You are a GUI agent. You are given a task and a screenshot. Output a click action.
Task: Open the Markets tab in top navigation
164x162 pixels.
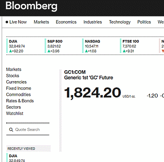(41, 22)
